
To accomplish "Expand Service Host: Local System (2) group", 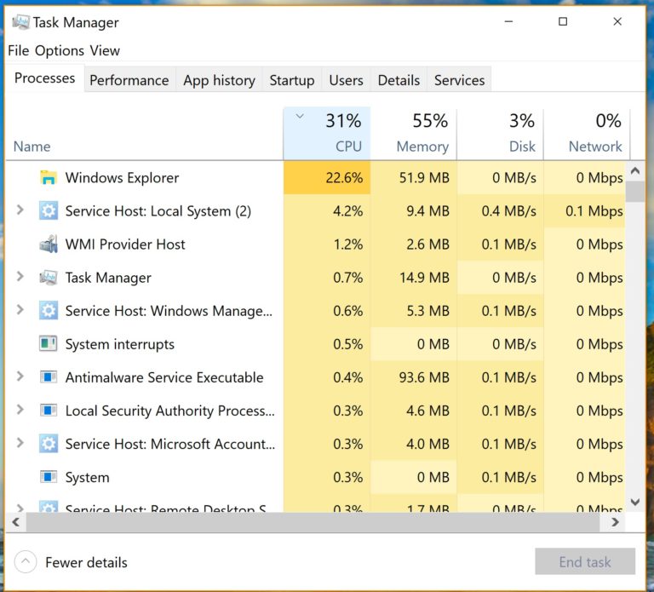I will pyautogui.click(x=20, y=210).
